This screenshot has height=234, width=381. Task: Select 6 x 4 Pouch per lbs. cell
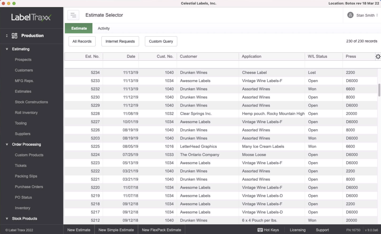point(272,220)
